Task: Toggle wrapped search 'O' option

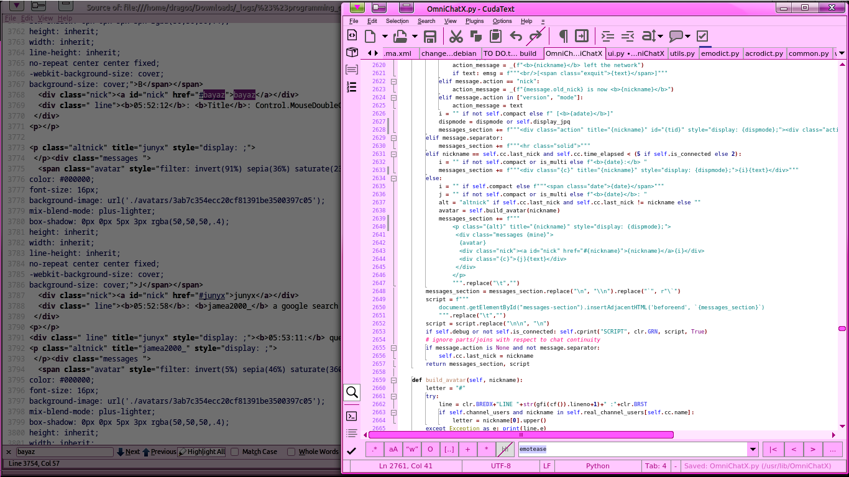Action: (430, 449)
